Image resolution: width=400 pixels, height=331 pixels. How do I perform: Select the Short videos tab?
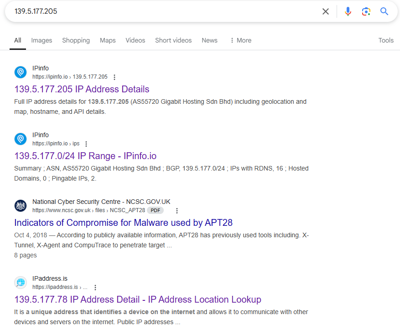pyautogui.click(x=173, y=40)
